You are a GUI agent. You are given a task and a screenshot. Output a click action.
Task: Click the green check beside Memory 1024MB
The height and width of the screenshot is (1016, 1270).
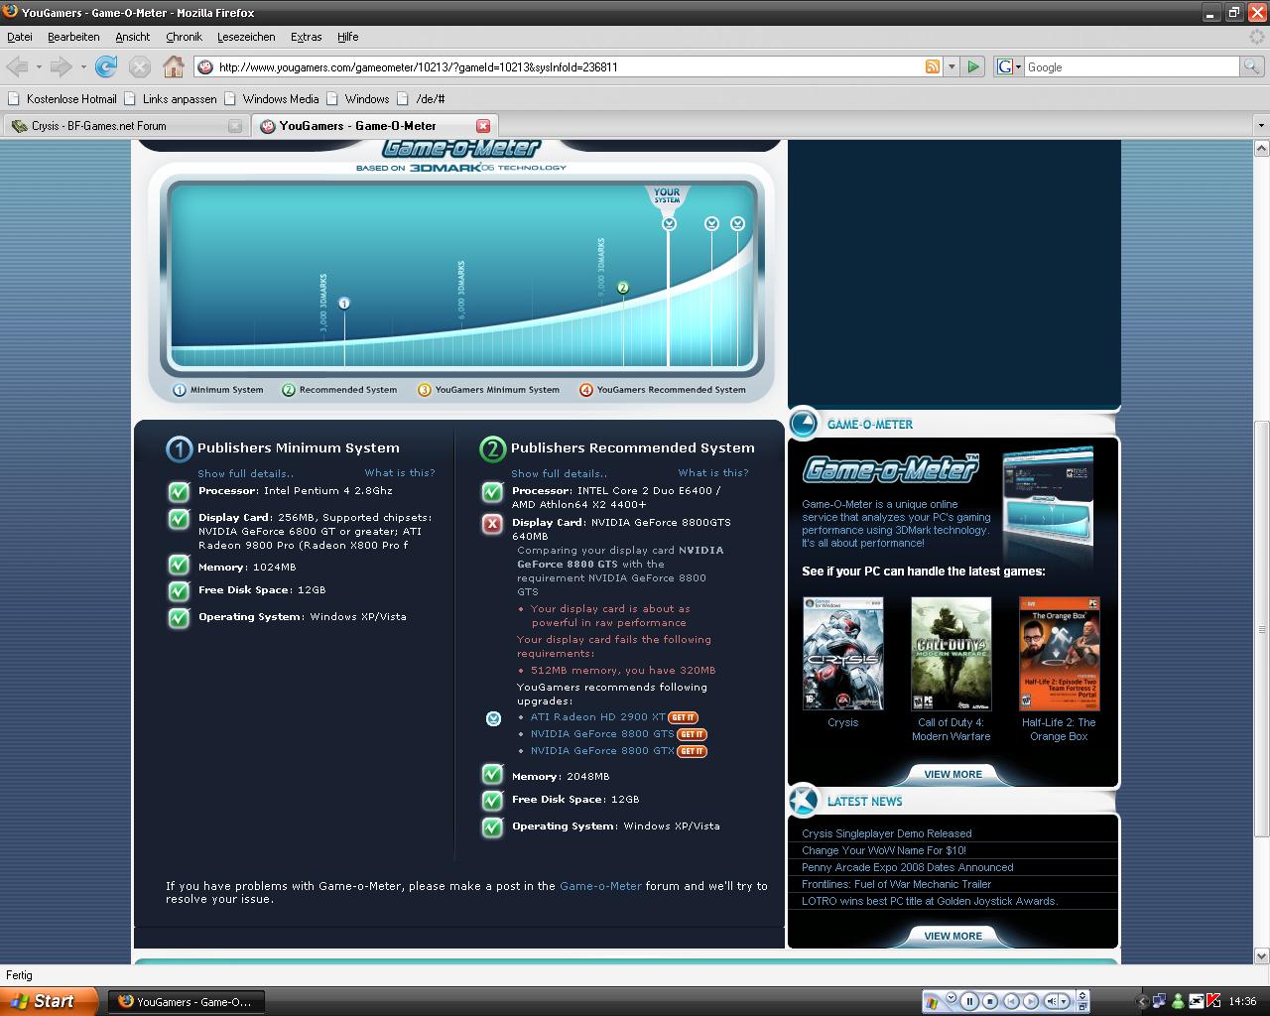click(x=179, y=565)
